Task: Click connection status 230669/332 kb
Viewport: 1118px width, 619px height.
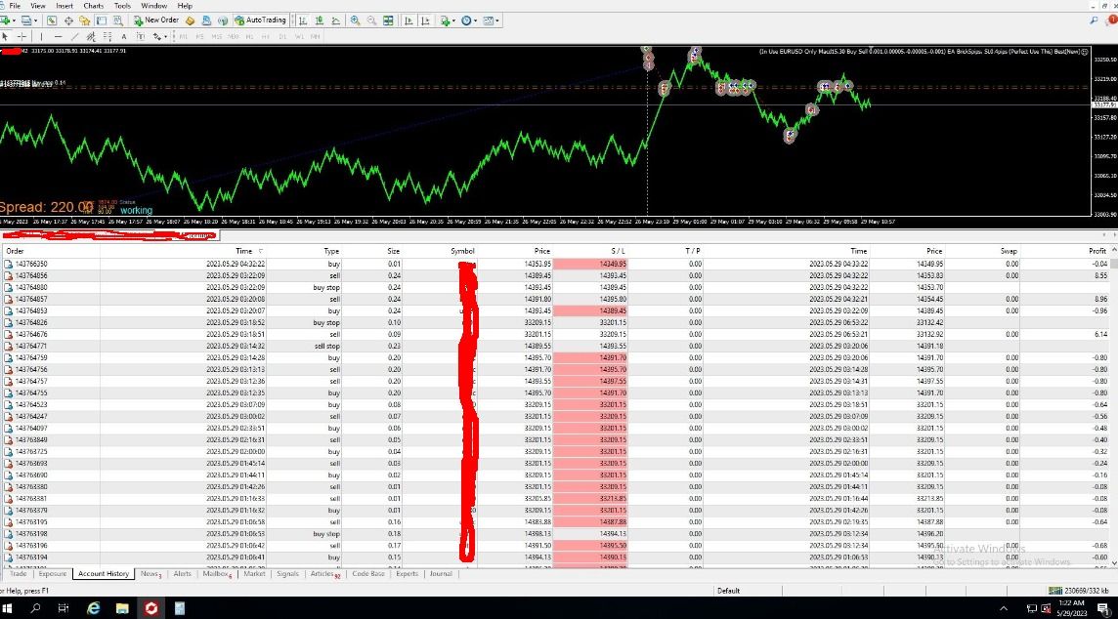Action: pos(1078,592)
